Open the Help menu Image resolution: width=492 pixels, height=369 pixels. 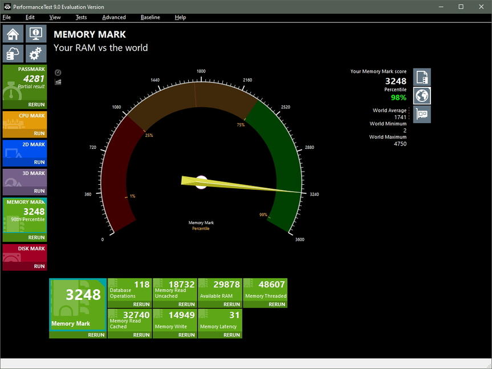(180, 17)
